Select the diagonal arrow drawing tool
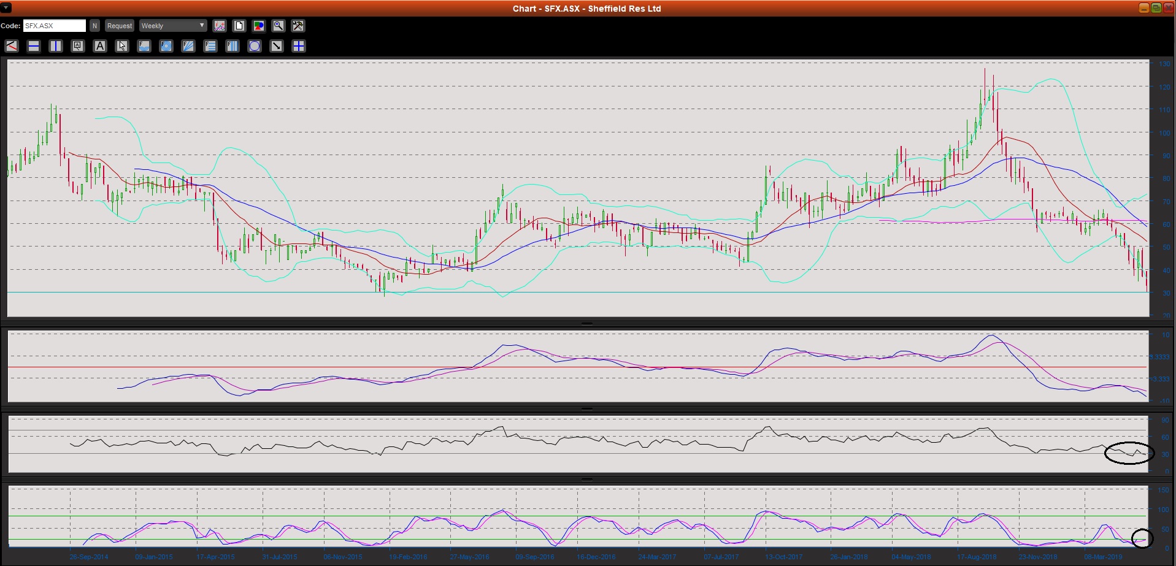1176x566 pixels. pyautogui.click(x=277, y=46)
